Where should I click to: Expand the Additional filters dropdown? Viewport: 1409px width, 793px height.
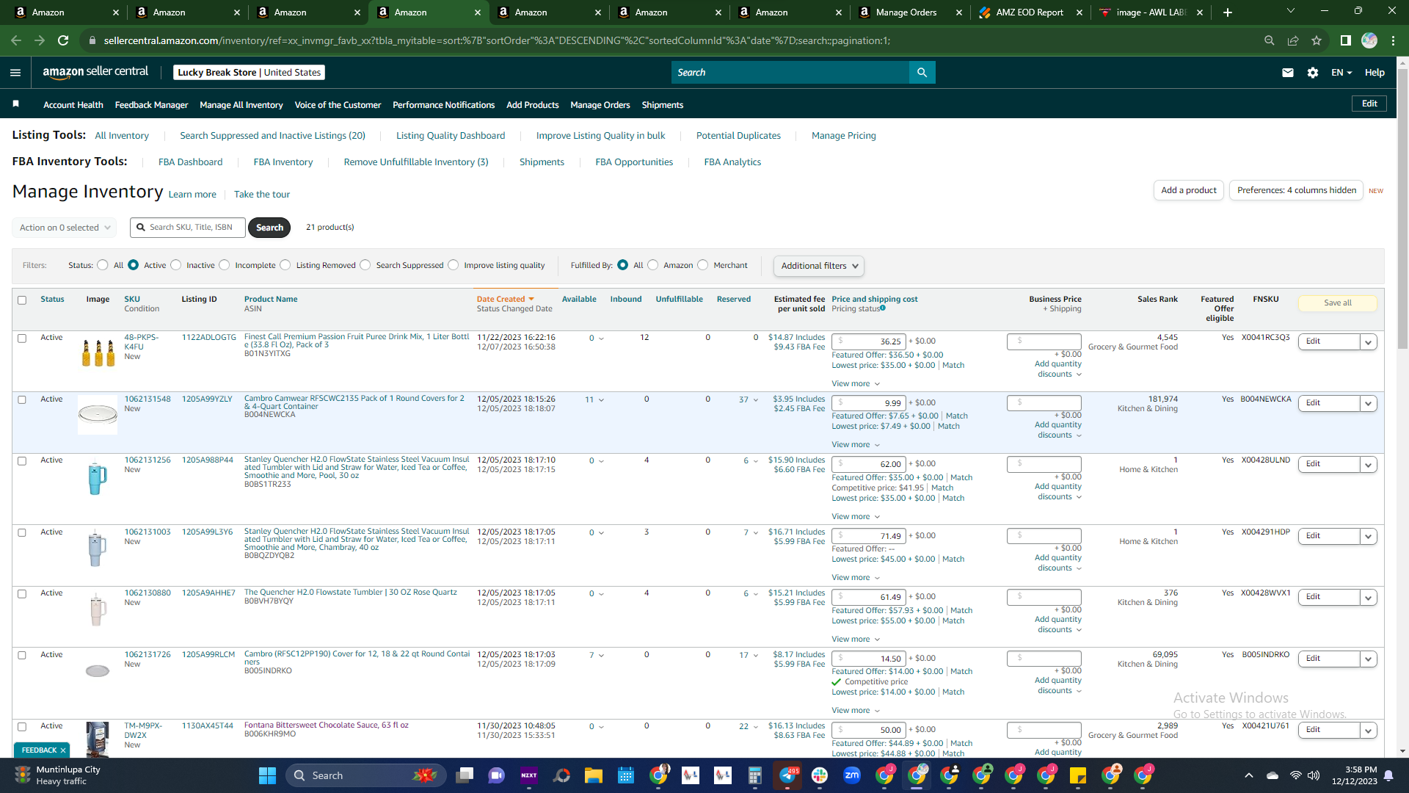[818, 266]
